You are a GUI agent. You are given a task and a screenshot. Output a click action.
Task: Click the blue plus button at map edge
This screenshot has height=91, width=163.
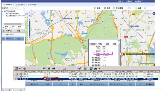[x=154, y=13]
